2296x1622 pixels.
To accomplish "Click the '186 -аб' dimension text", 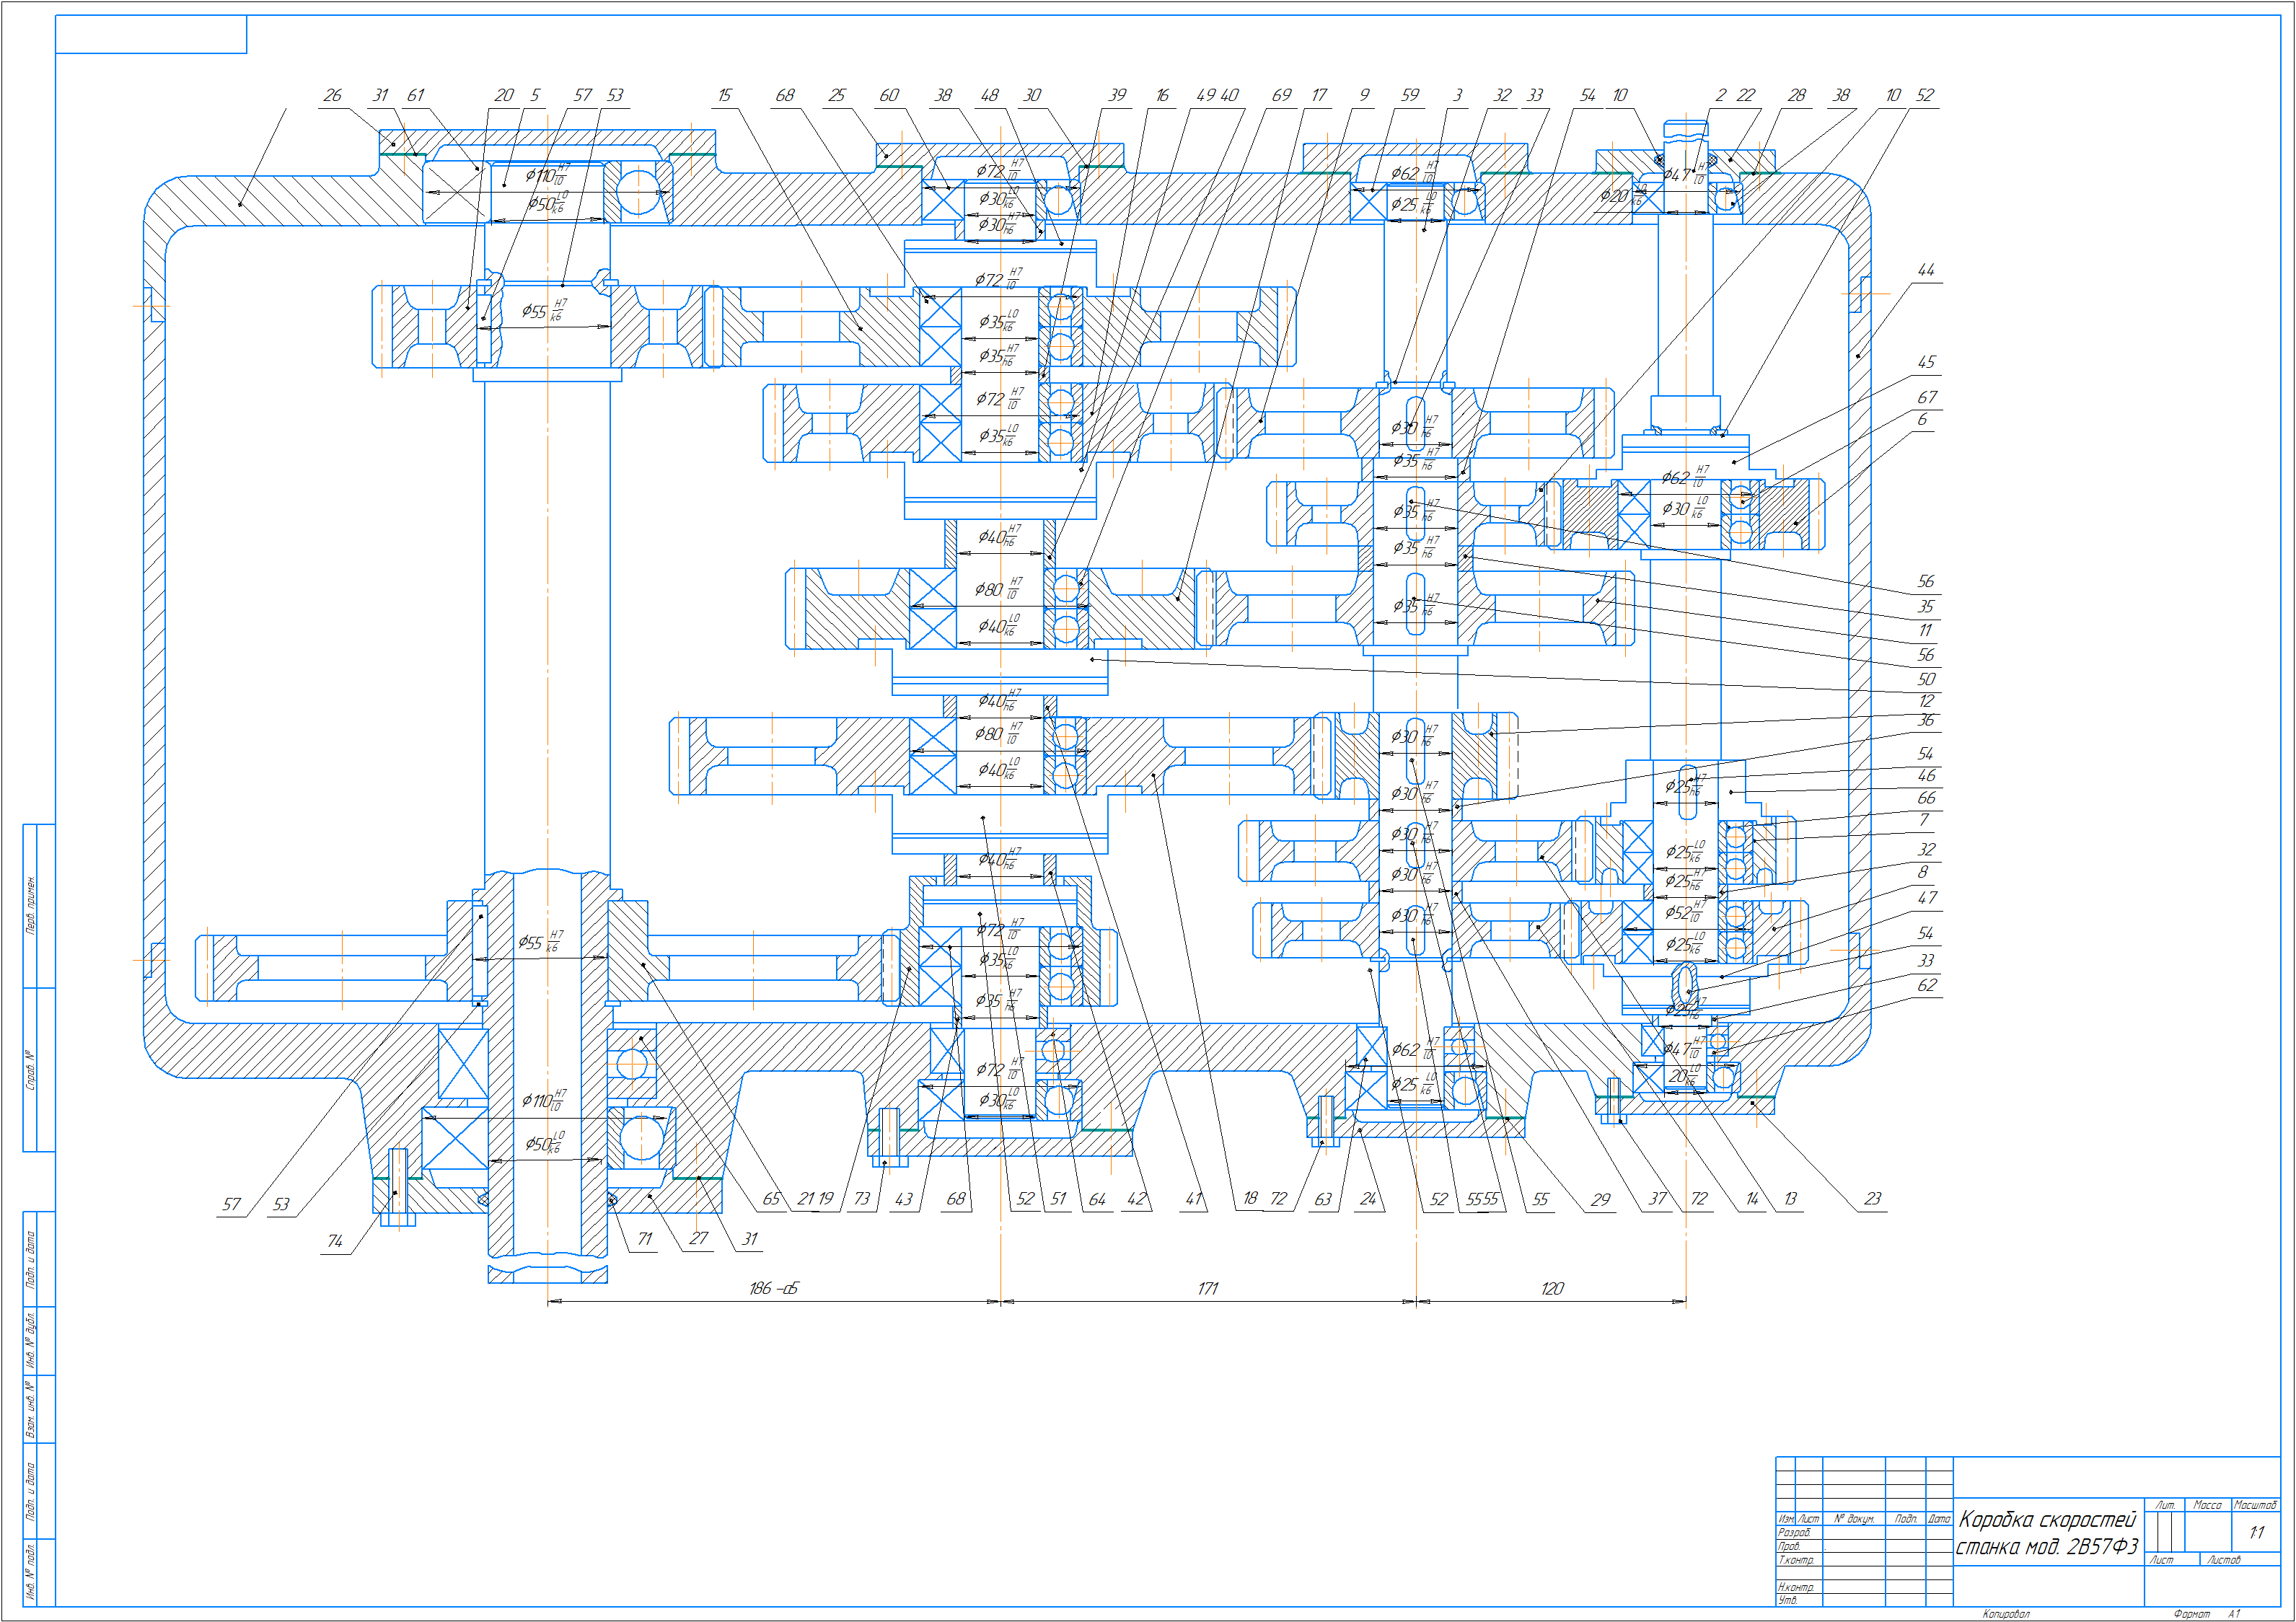I will [x=773, y=1289].
